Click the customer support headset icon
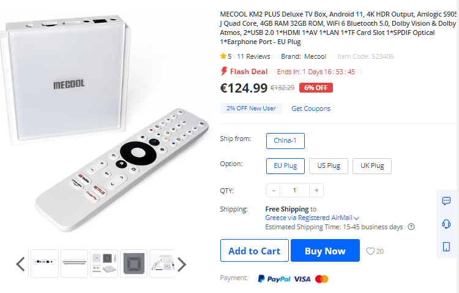Screen dimensions: 459x293 [x=446, y=224]
